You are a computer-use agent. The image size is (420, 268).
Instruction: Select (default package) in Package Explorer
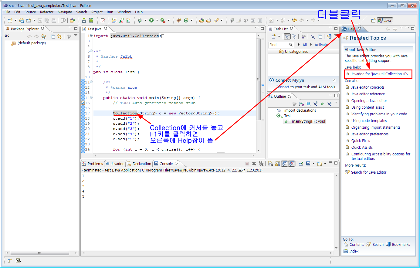(x=32, y=43)
